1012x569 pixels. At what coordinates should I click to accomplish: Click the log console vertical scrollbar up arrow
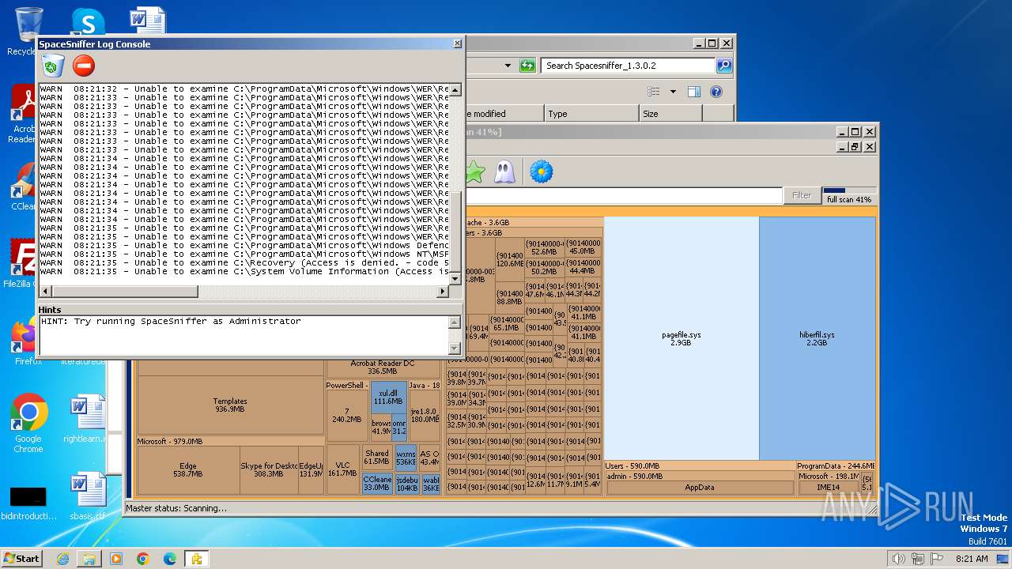(x=455, y=89)
